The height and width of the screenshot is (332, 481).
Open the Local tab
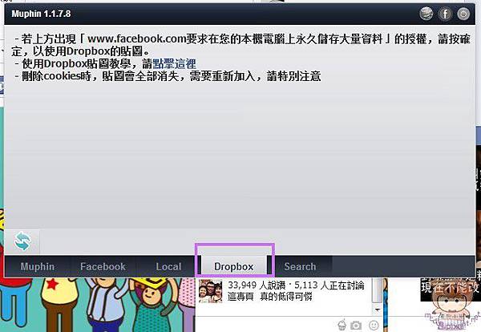pyautogui.click(x=168, y=266)
